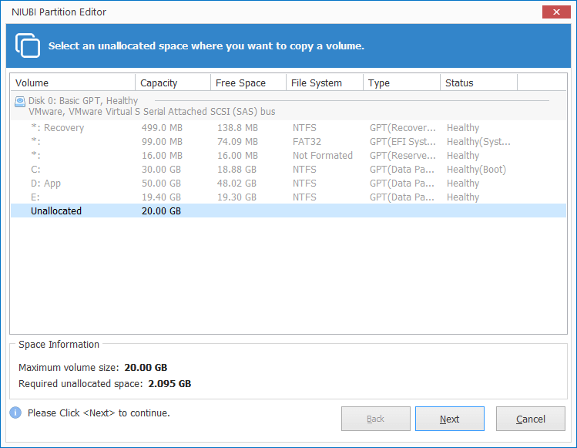Click the disabled Back button
This screenshot has height=448, width=577.
click(x=375, y=419)
